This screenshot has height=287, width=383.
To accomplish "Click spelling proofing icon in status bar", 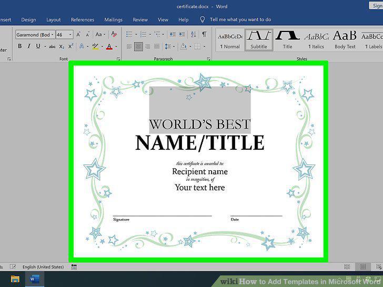I will [13, 266].
